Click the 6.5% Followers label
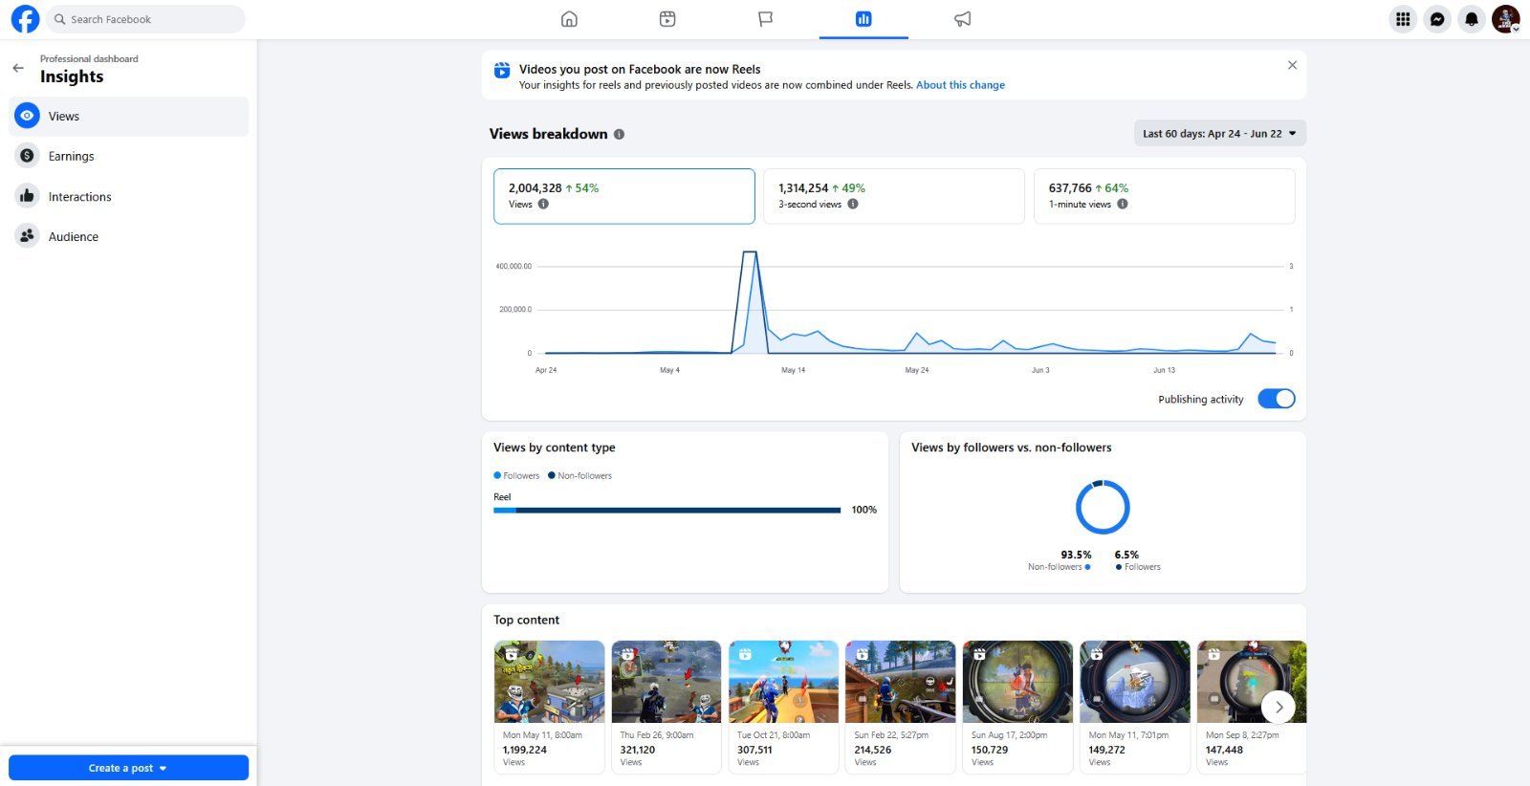The height and width of the screenshot is (786, 1530). coord(1138,560)
